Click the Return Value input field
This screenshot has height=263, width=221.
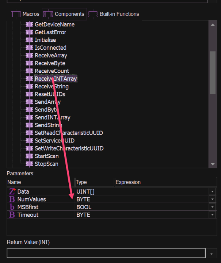(106, 254)
